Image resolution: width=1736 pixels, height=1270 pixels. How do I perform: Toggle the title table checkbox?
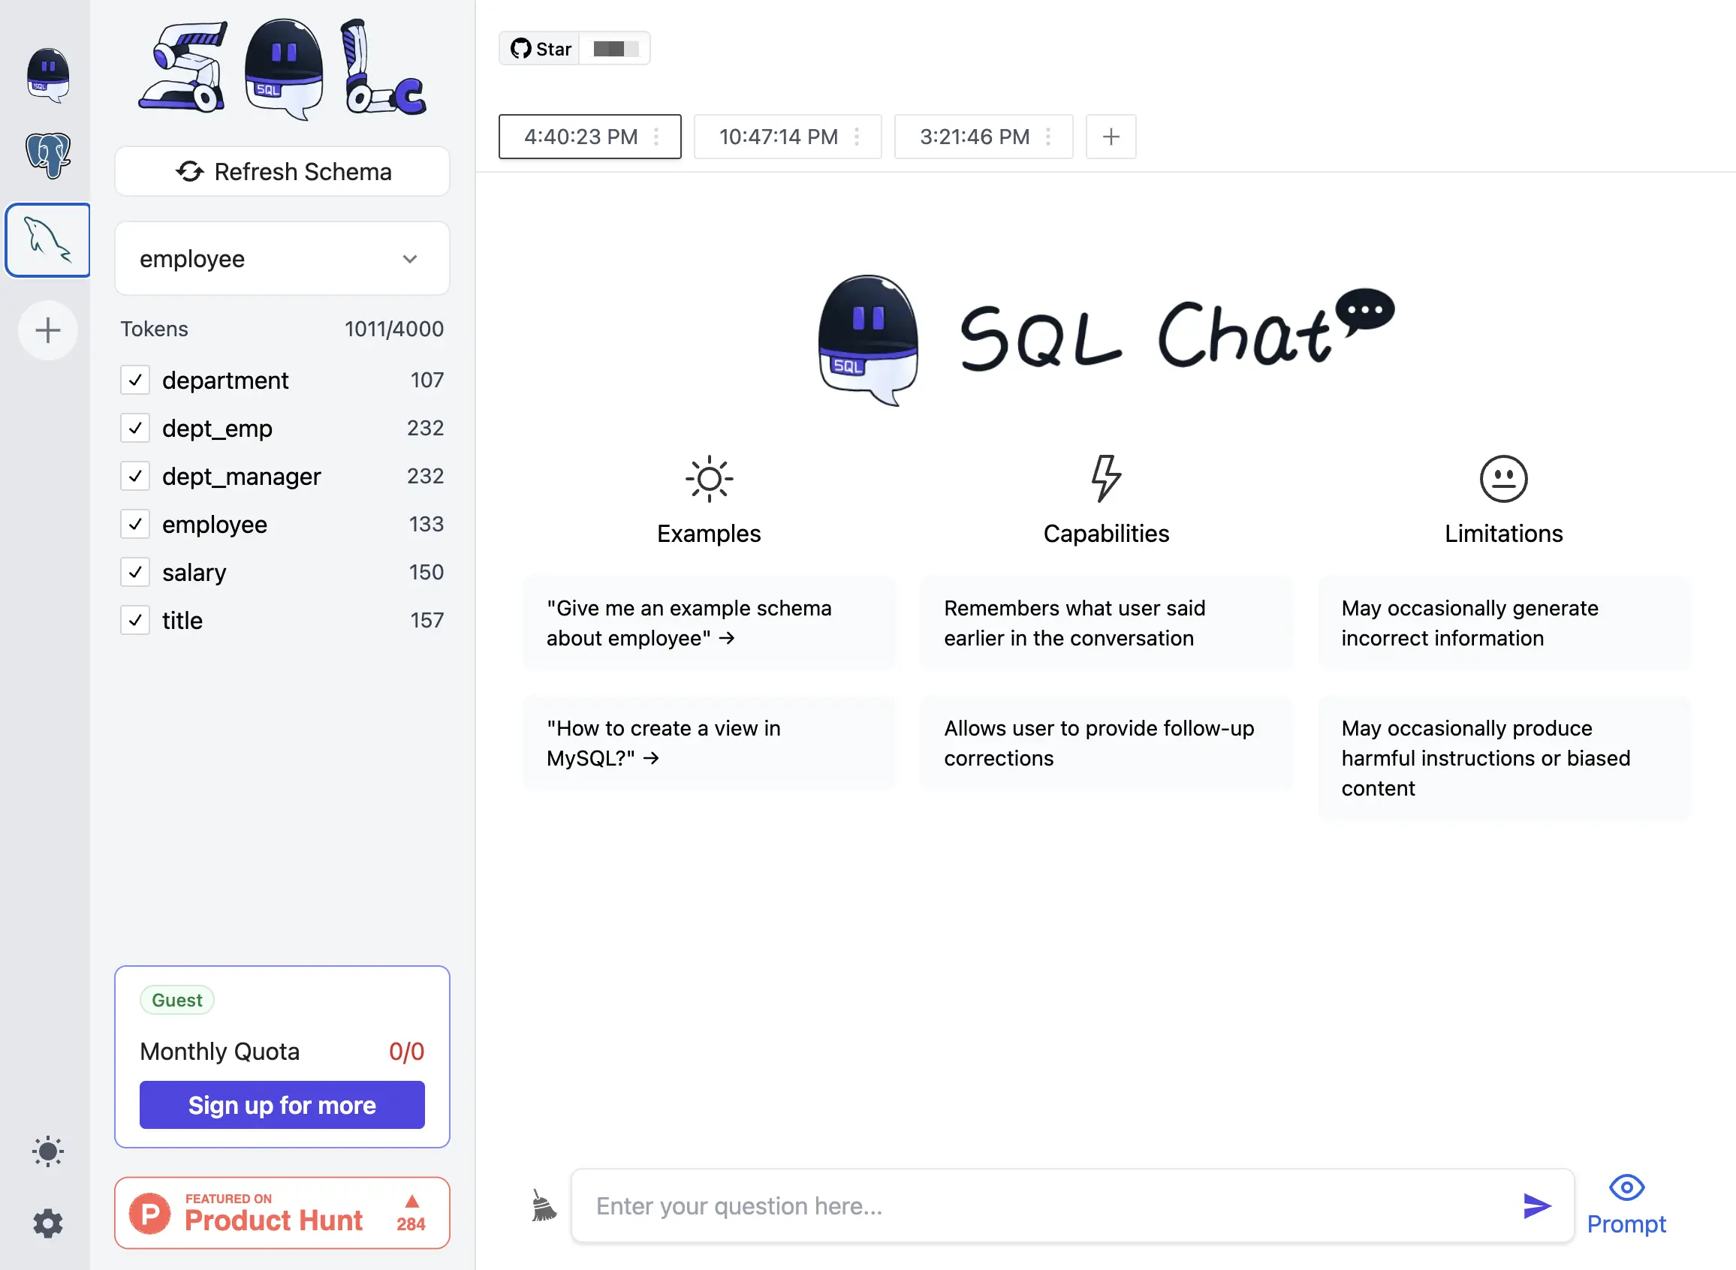pyautogui.click(x=135, y=621)
